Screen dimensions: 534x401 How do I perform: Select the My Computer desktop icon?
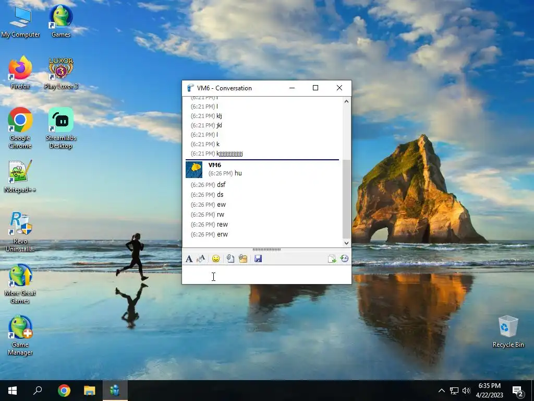(x=20, y=22)
